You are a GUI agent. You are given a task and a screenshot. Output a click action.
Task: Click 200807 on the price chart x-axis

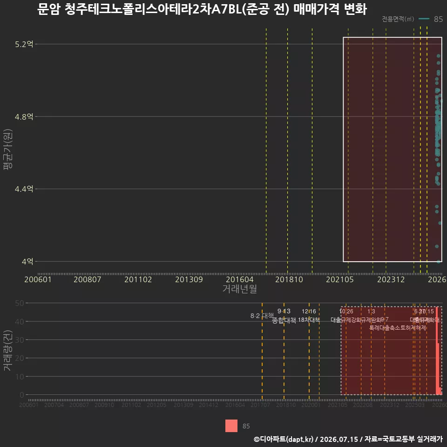(x=88, y=279)
